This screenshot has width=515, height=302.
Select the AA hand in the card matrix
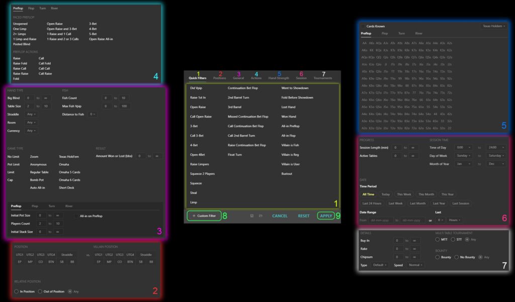click(365, 43)
